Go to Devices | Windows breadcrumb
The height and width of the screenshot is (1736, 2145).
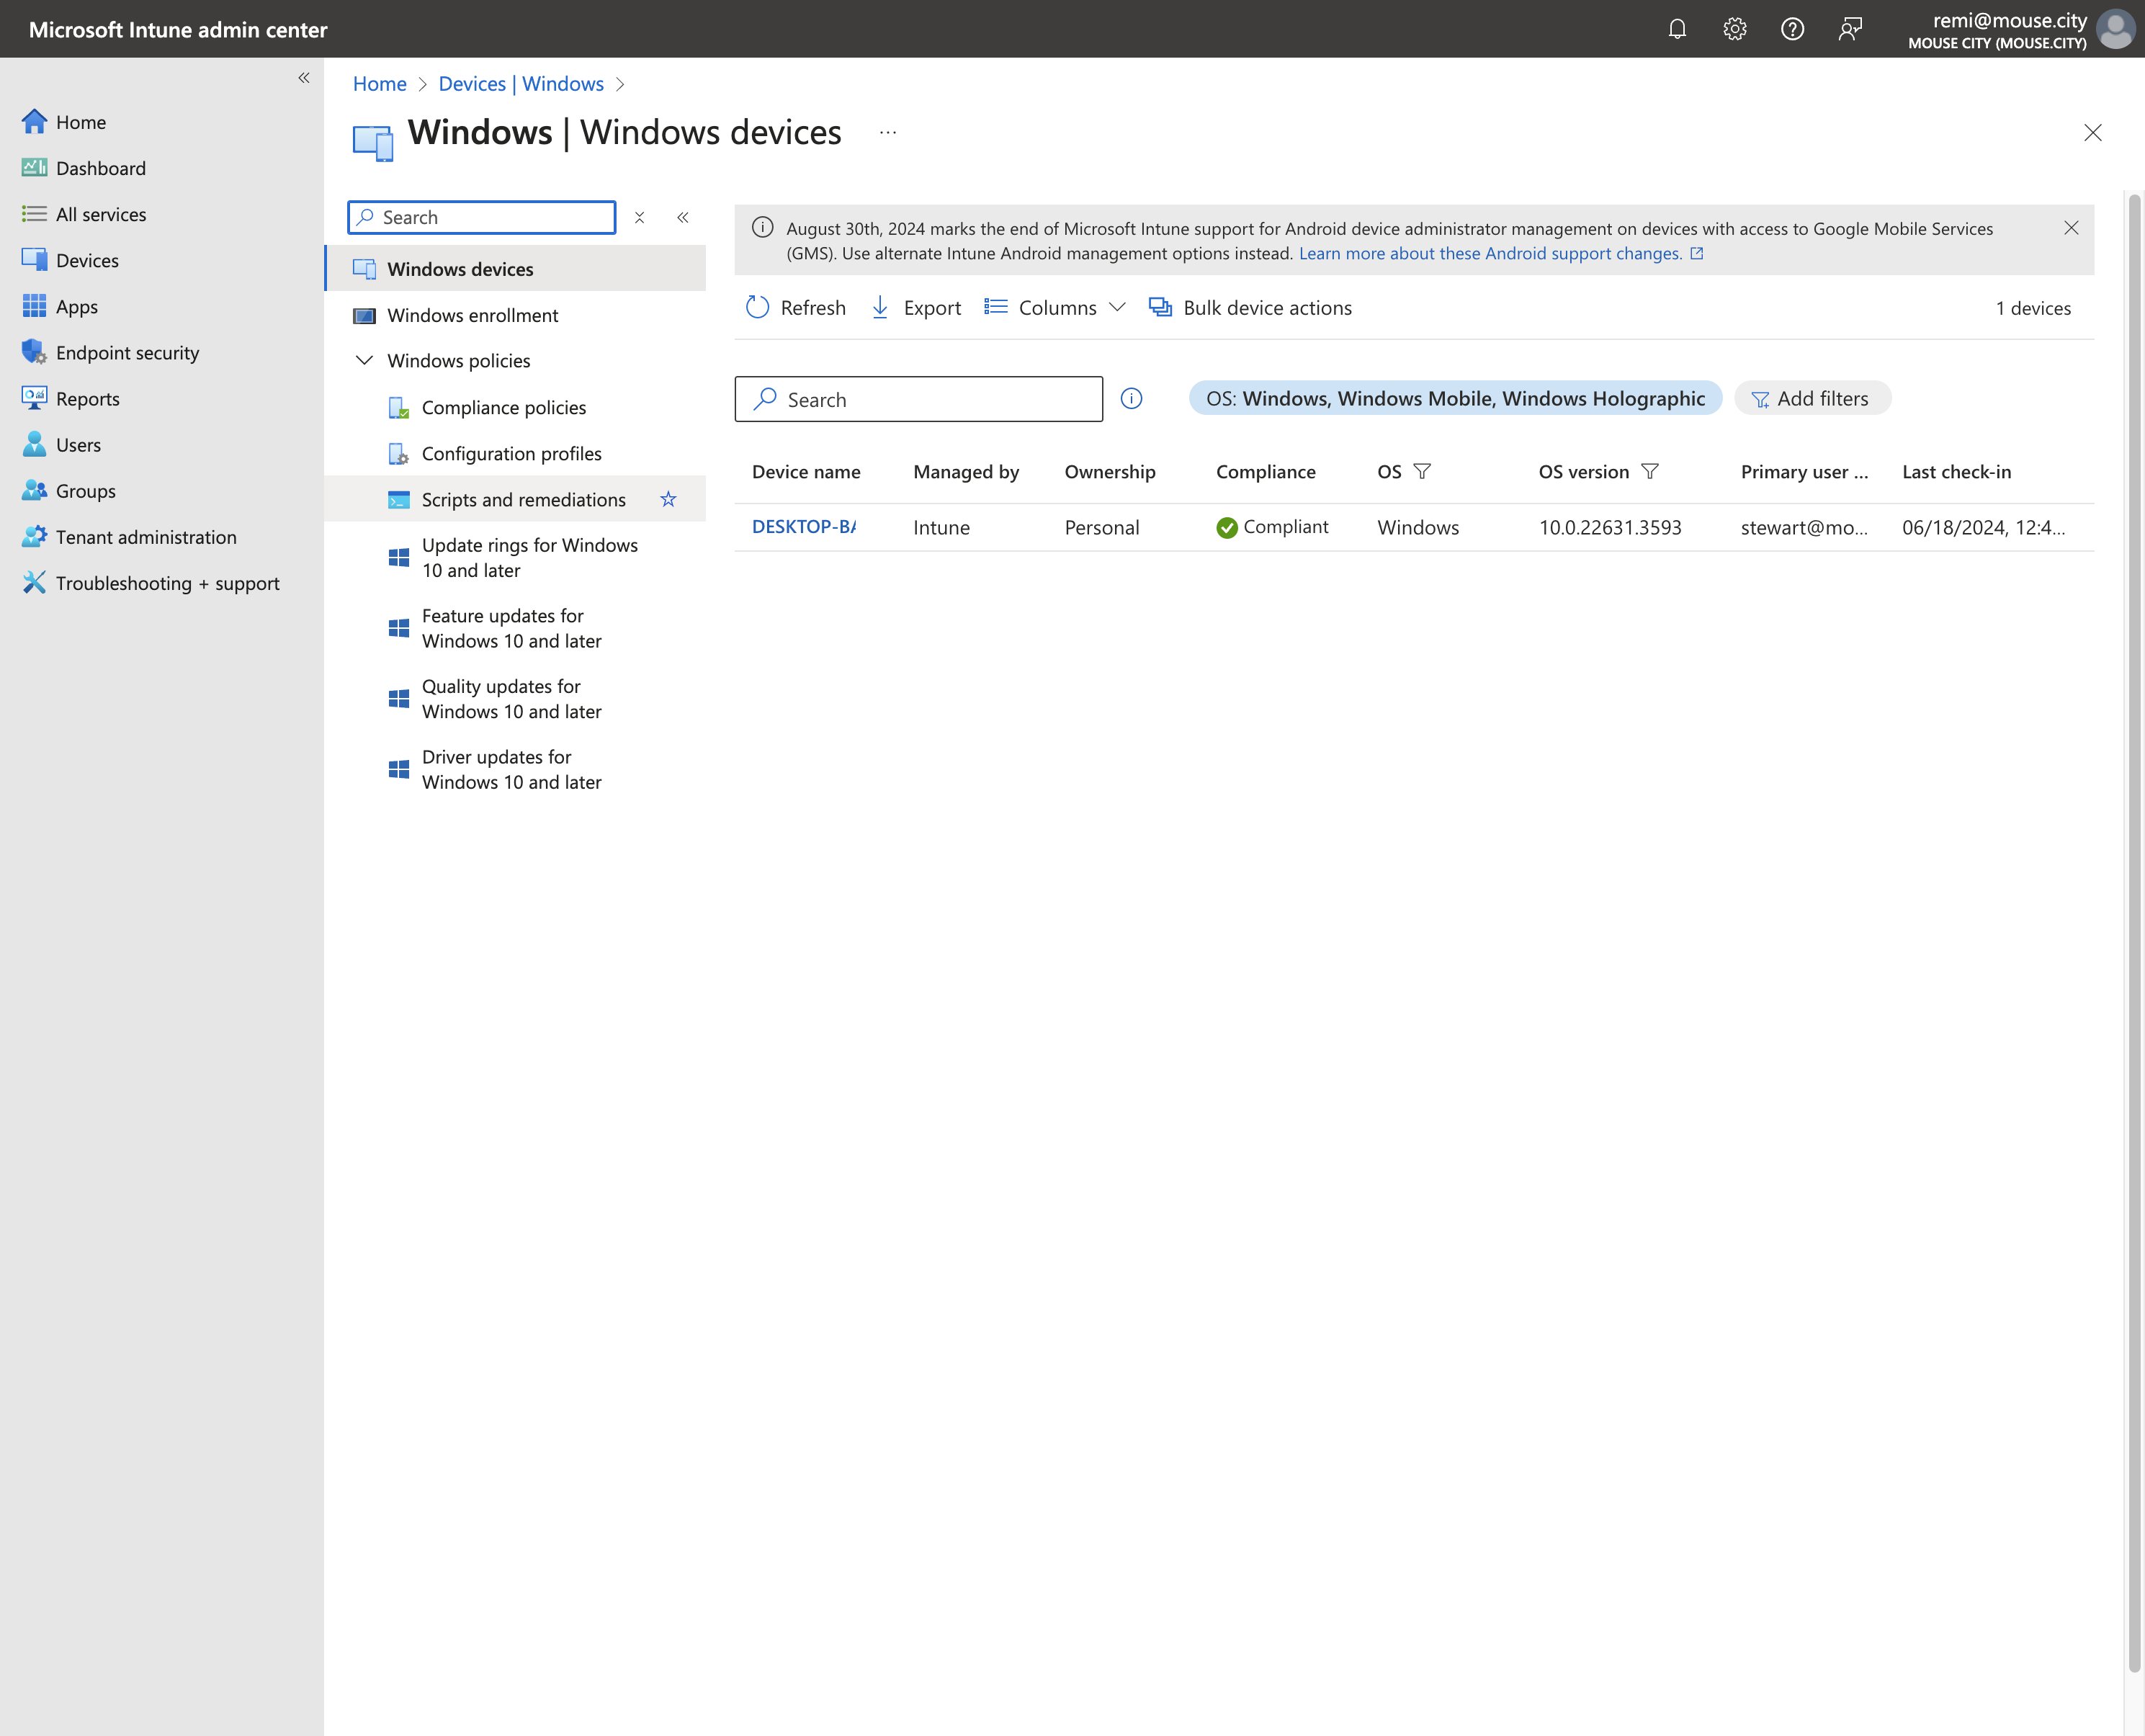click(521, 84)
